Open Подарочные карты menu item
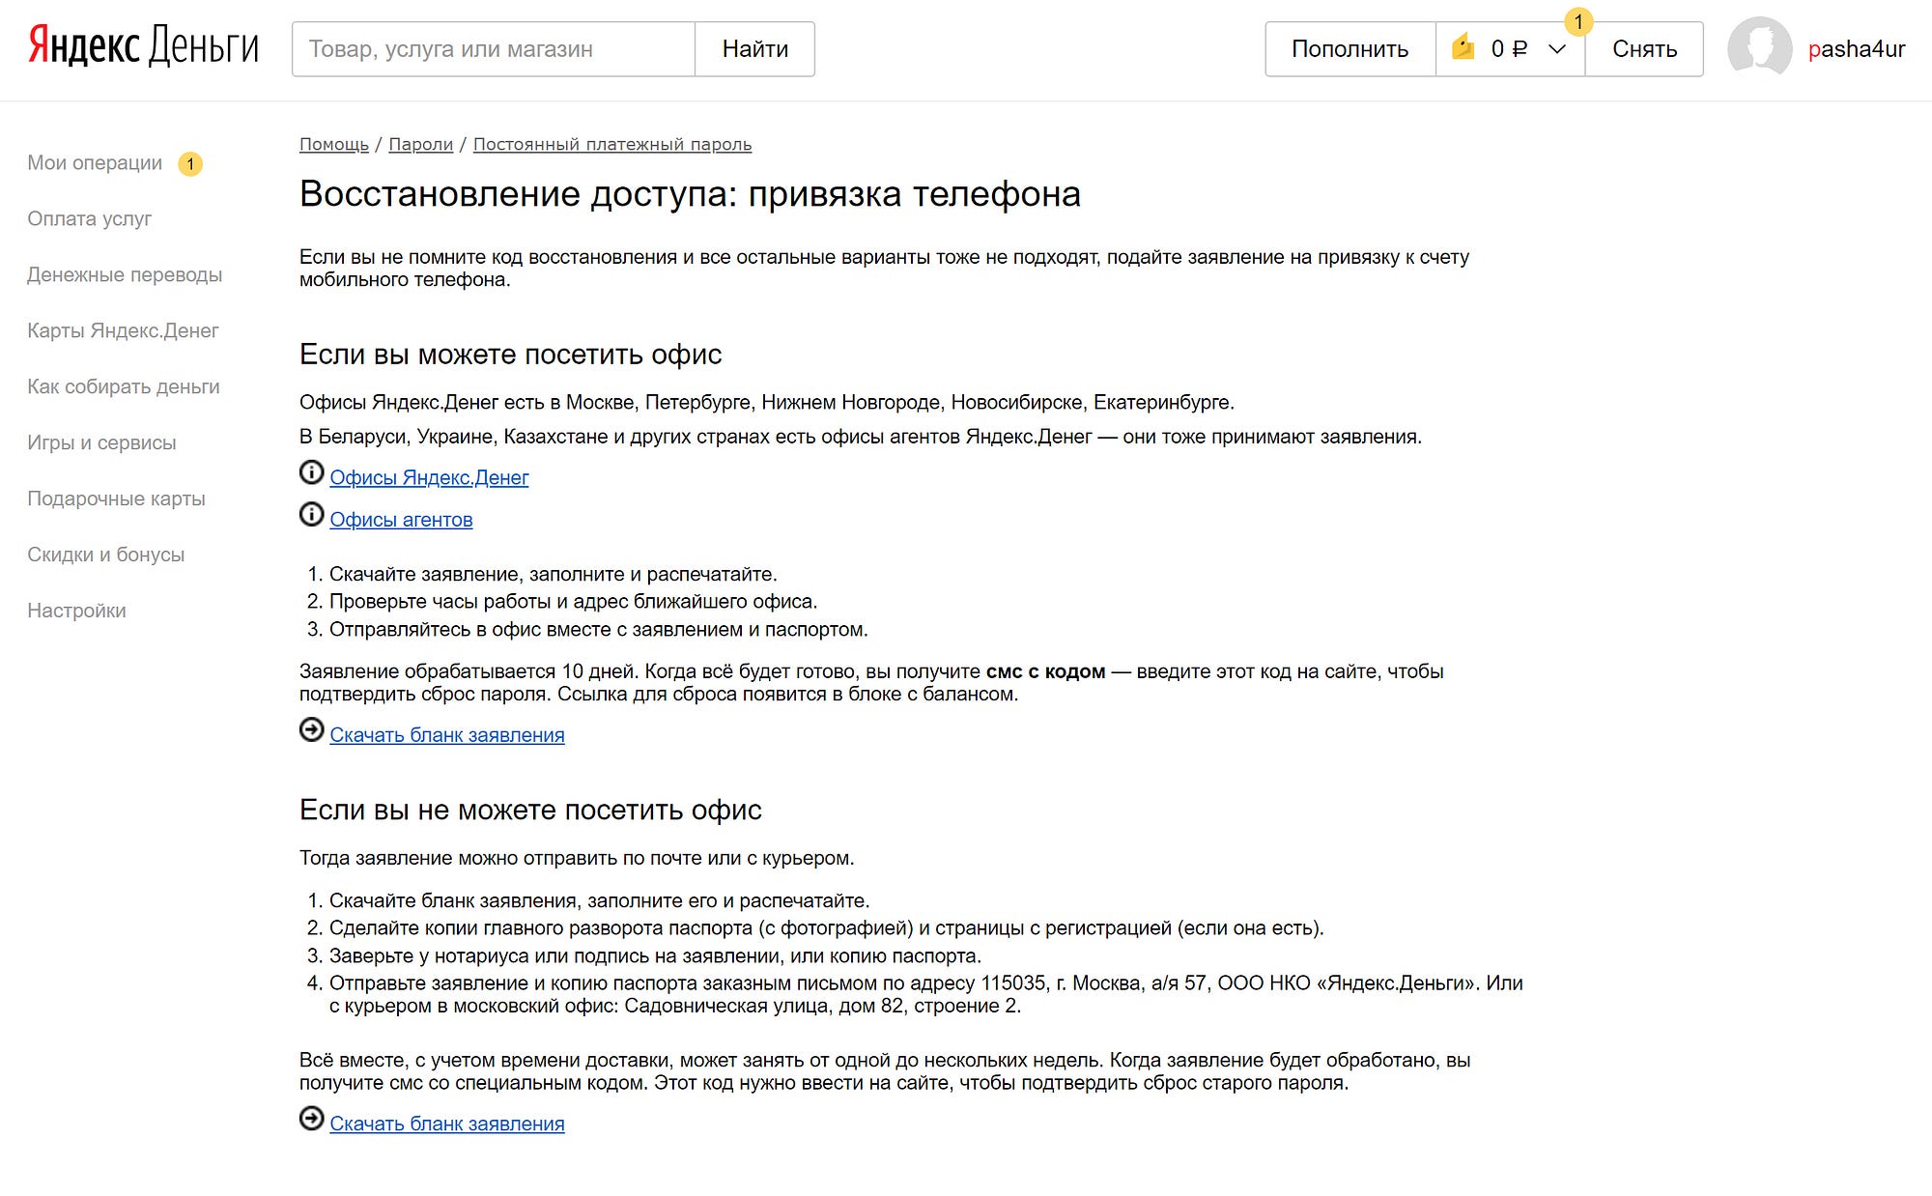This screenshot has width=1932, height=1196. (116, 498)
